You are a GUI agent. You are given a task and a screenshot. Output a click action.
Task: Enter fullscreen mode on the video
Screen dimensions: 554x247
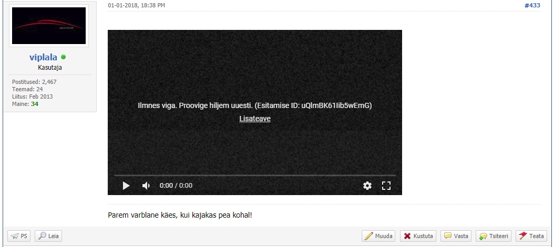point(386,186)
